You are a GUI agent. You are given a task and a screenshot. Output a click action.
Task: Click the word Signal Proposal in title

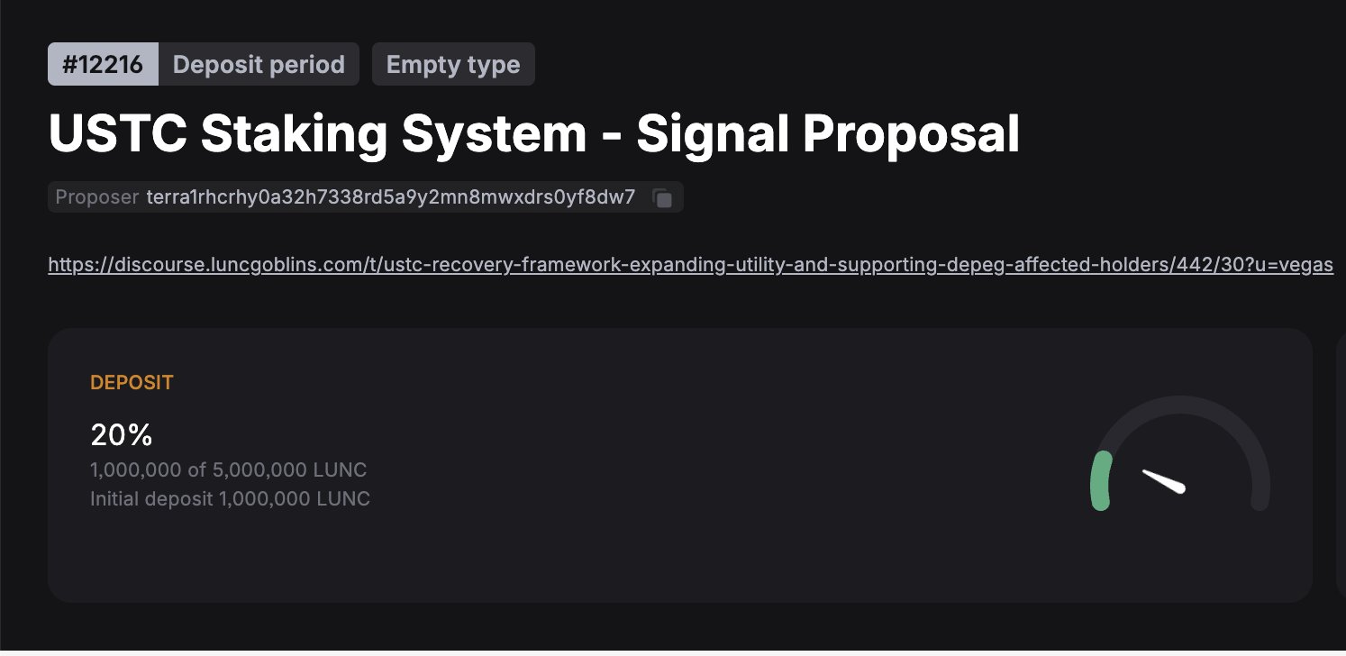tap(828, 133)
